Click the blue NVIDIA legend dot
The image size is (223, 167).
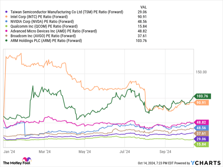[6, 21]
